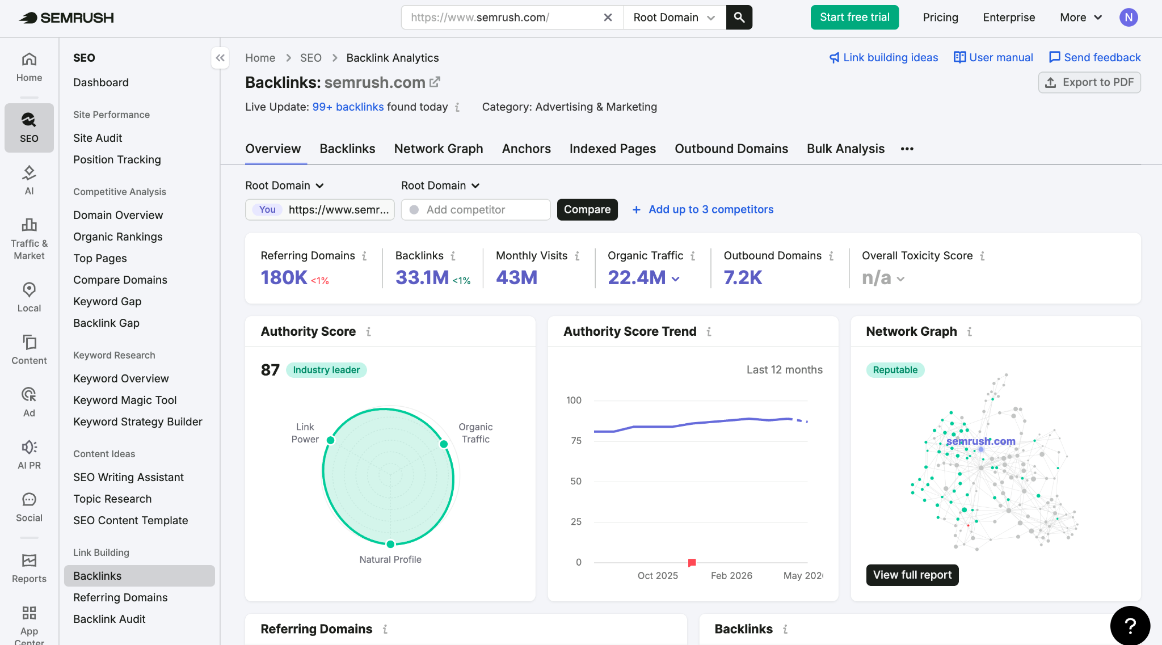Screen dimensions: 1162x645
Task: Click Export to PDF button
Action: 1089,82
